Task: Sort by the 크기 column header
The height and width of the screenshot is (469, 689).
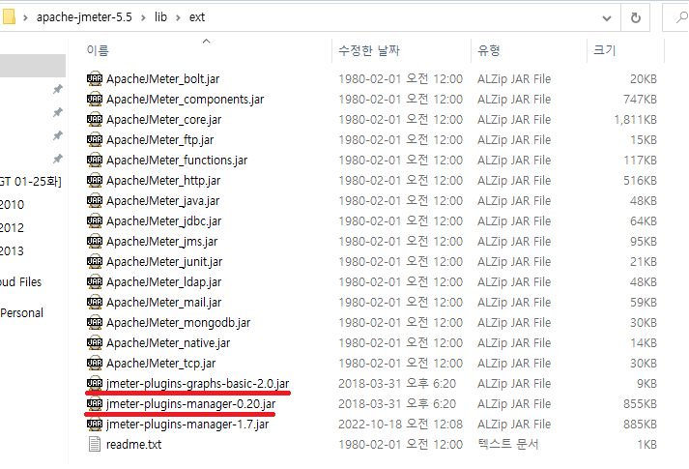Action: (605, 50)
